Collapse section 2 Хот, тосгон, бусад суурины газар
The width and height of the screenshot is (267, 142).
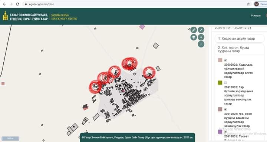(x=240, y=49)
